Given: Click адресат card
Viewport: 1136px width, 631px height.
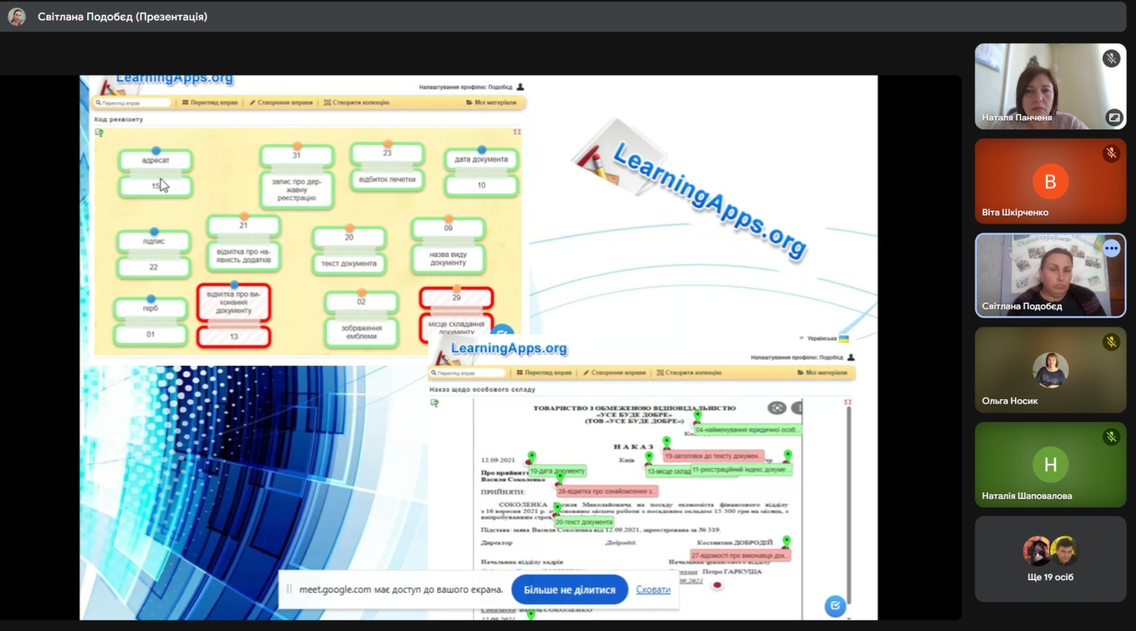Looking at the screenshot, I should point(155,160).
